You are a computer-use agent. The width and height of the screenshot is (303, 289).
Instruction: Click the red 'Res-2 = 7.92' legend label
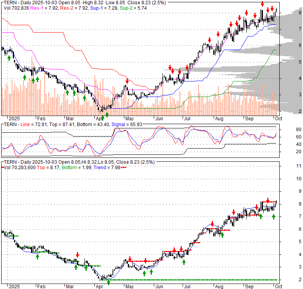click(75, 8)
